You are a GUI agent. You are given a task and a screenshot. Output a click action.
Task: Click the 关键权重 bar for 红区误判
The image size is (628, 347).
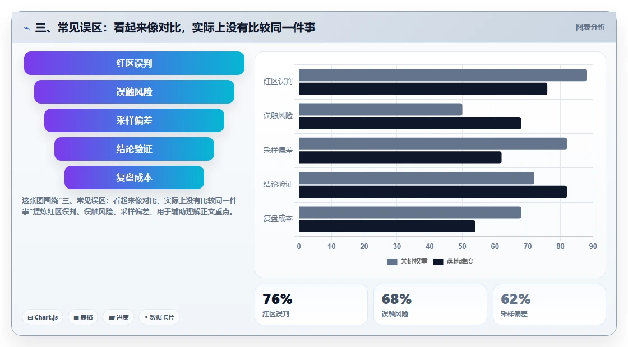click(x=442, y=75)
